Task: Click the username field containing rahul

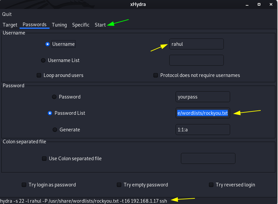Action: (197, 44)
